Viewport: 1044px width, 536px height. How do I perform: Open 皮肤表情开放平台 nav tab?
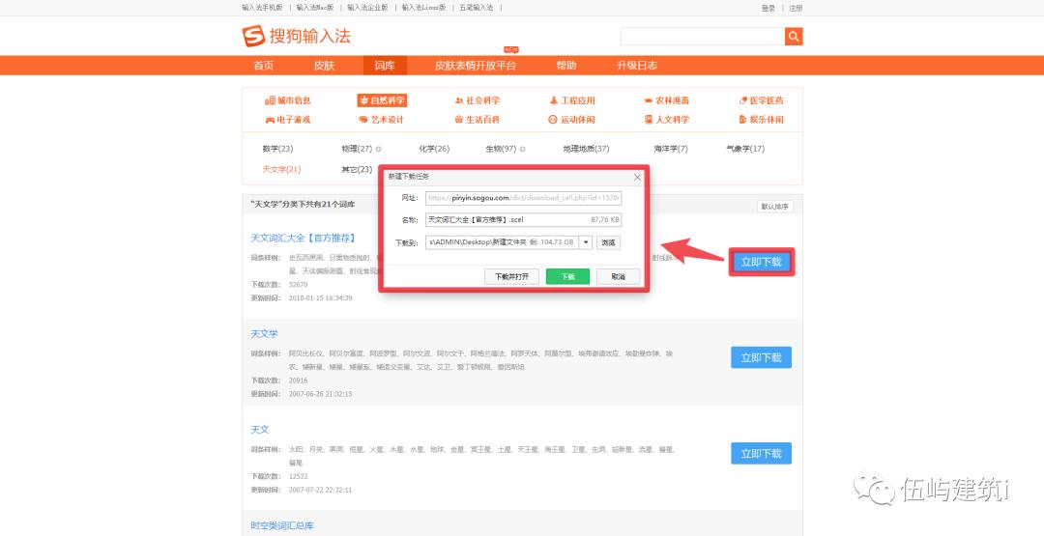pos(476,65)
